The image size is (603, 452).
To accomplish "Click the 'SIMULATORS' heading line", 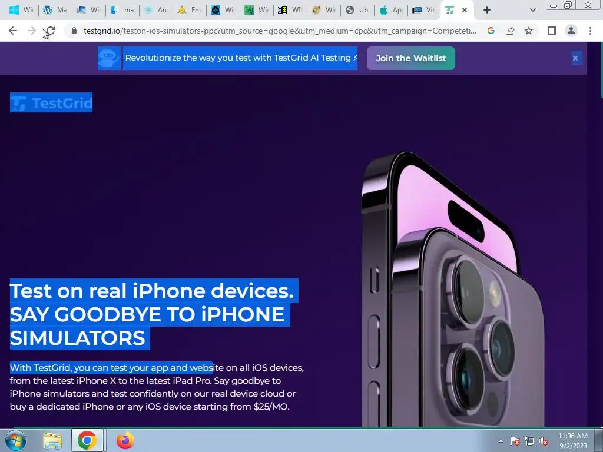I will click(x=77, y=338).
